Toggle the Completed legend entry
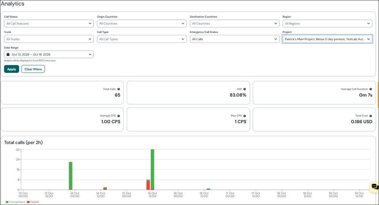The image size is (379, 205). [x=15, y=202]
